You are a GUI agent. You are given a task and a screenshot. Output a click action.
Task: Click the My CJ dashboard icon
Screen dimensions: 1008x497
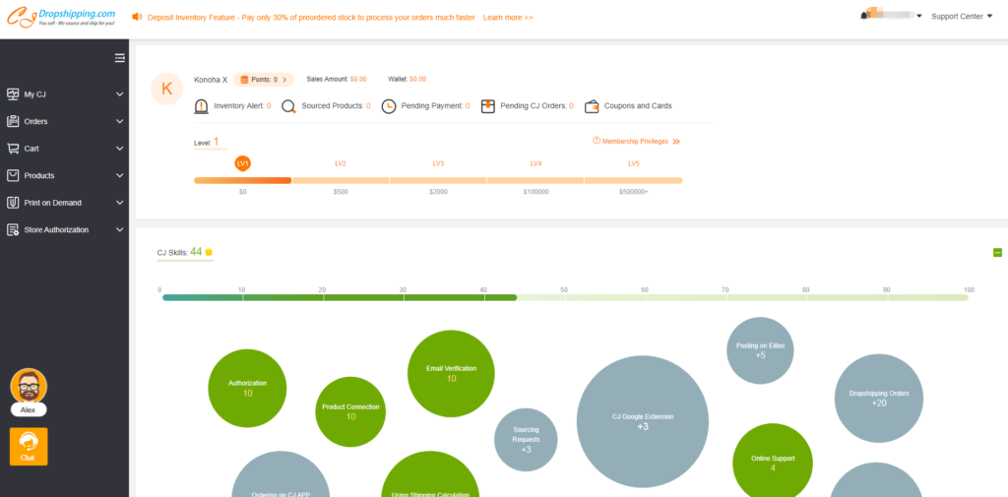pos(13,93)
